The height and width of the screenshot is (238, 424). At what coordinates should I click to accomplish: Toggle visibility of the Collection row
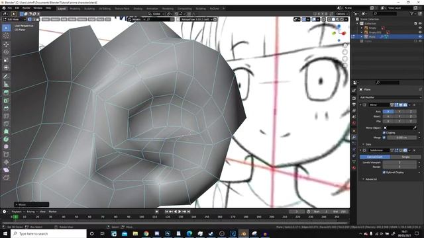point(420,24)
